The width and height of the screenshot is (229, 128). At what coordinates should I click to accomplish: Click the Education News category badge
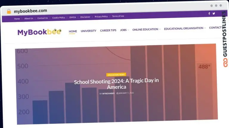pos(116,75)
